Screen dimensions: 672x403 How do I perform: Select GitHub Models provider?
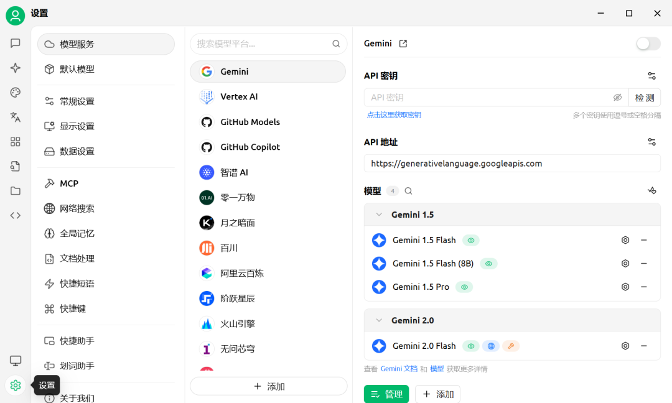[x=268, y=122]
